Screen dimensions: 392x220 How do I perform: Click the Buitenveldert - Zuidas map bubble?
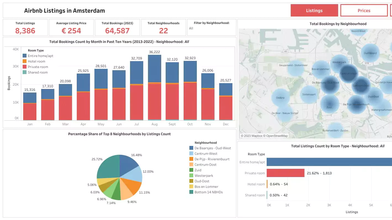[x=335, y=130]
